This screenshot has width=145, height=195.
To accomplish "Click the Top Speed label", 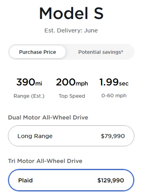I will tap(72, 96).
